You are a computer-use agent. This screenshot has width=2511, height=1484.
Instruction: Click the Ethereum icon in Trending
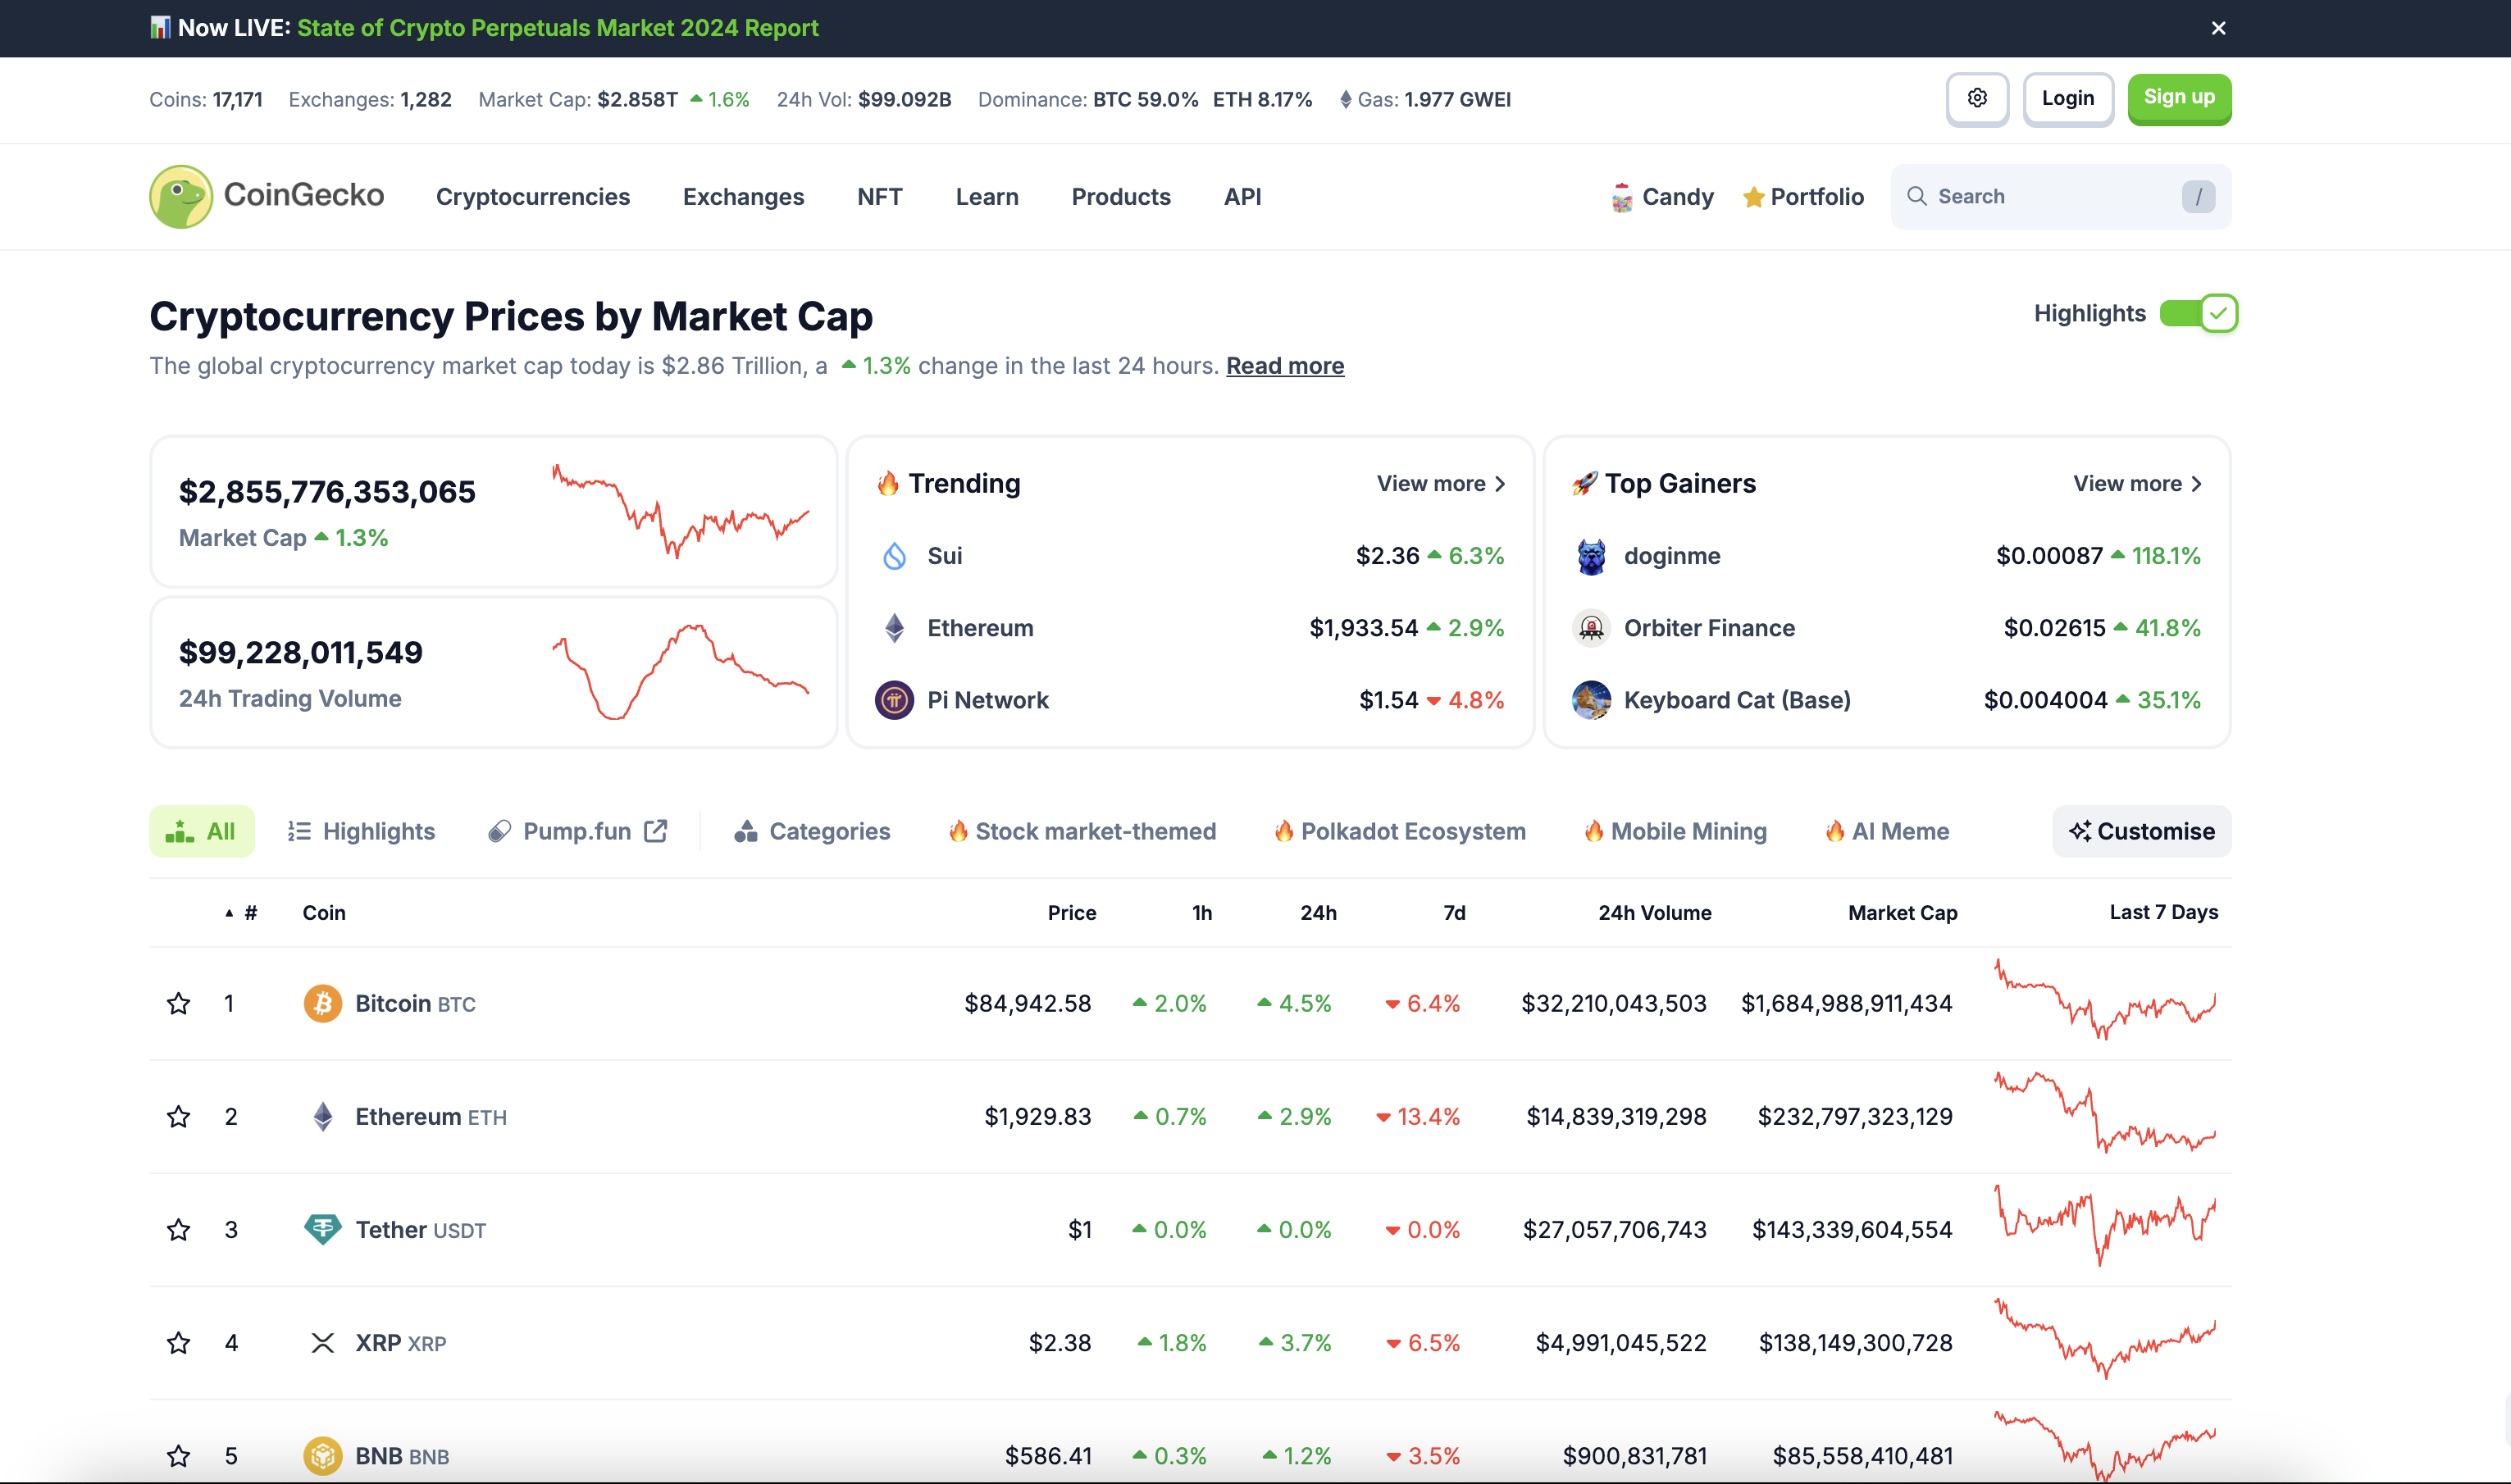pos(894,628)
